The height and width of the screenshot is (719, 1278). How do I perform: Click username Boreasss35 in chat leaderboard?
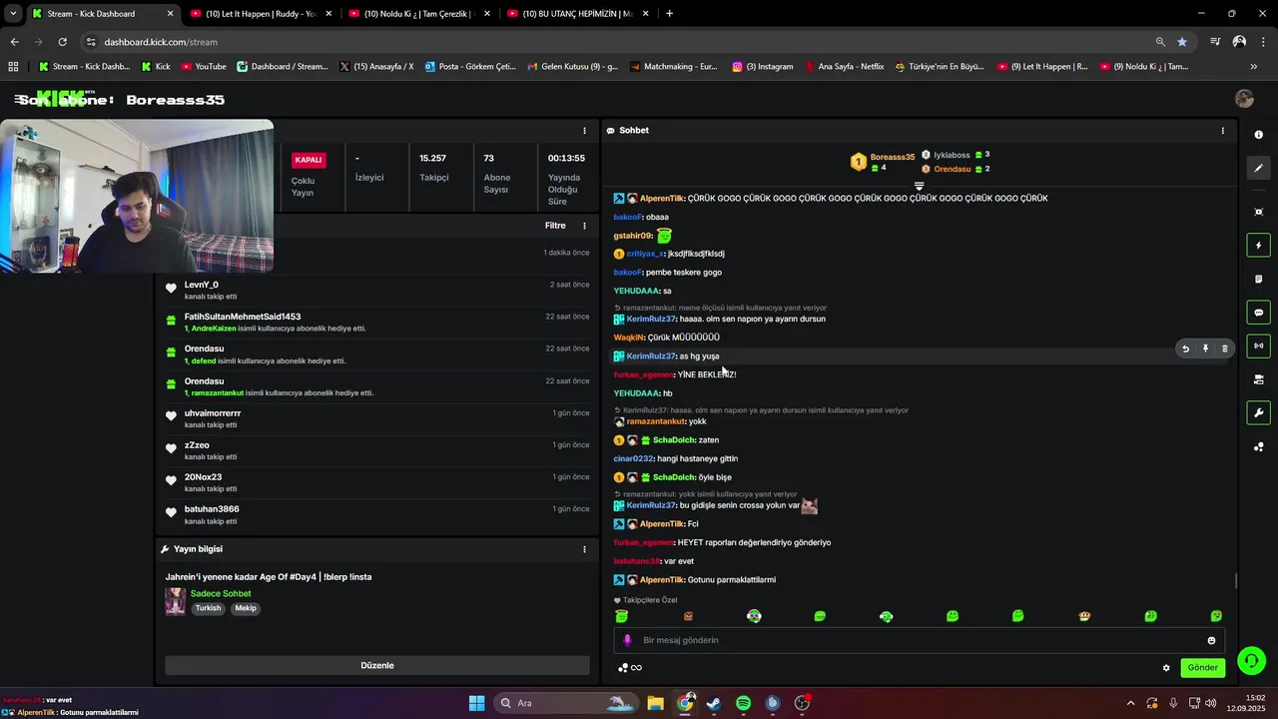pyautogui.click(x=893, y=157)
